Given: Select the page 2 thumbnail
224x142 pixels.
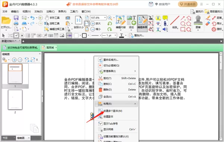Looking at the screenshot, I should click(x=15, y=100).
